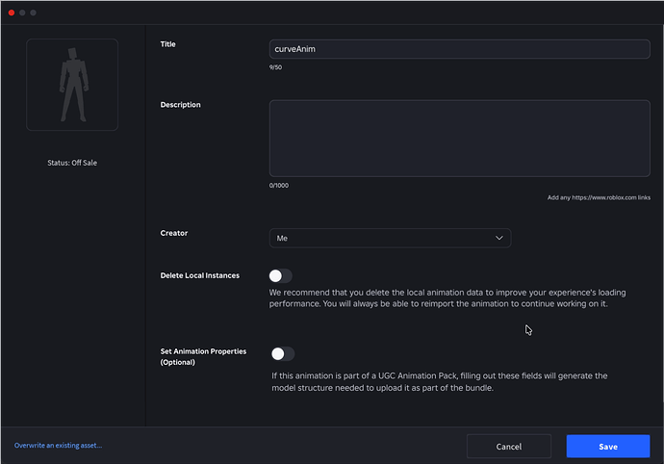Click the 0/1000 description character counter
This screenshot has height=464, width=664.
[x=279, y=185]
